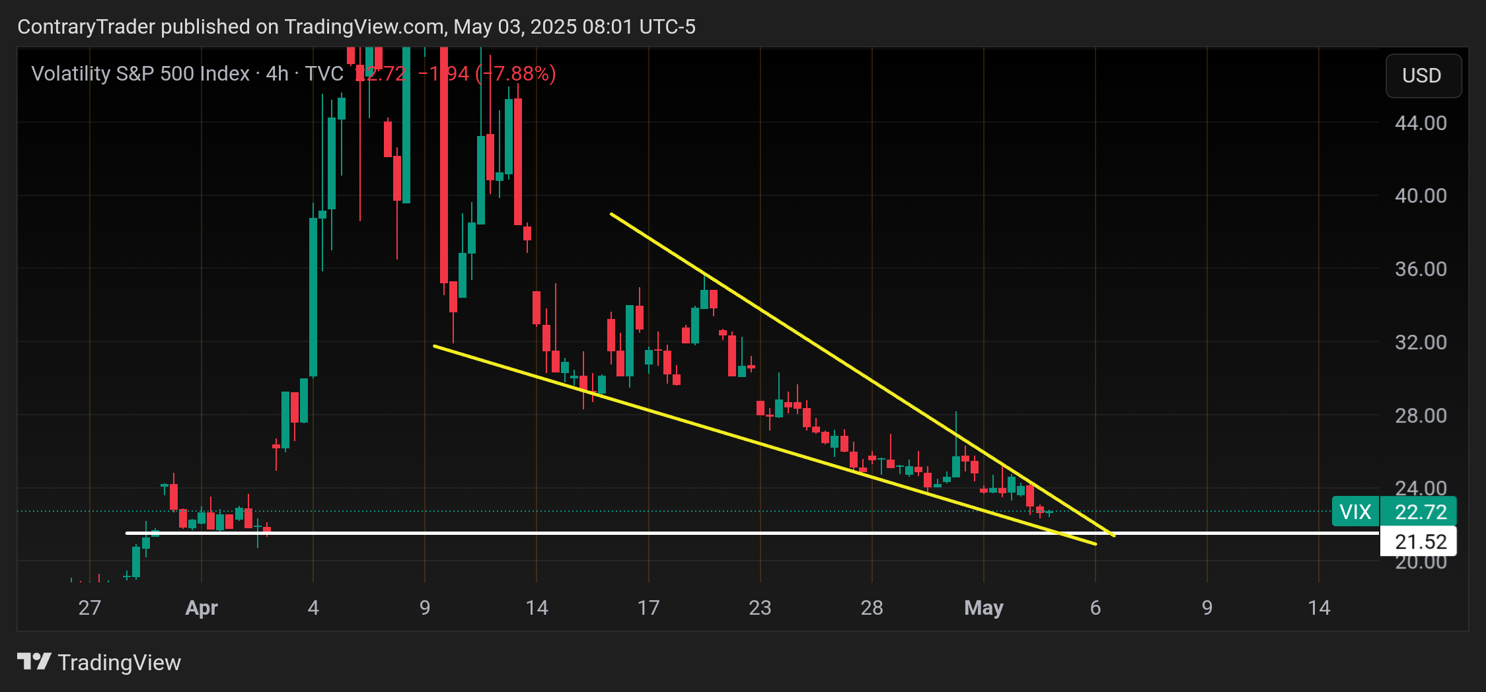Click the May date axis label
The image size is (1486, 692).
(x=984, y=607)
